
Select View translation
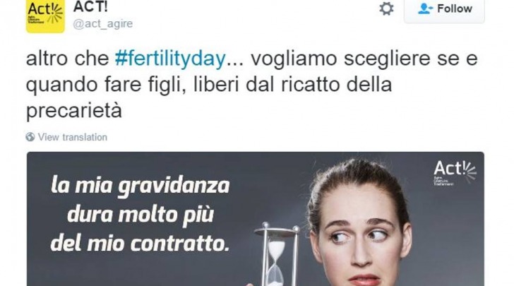pos(73,137)
